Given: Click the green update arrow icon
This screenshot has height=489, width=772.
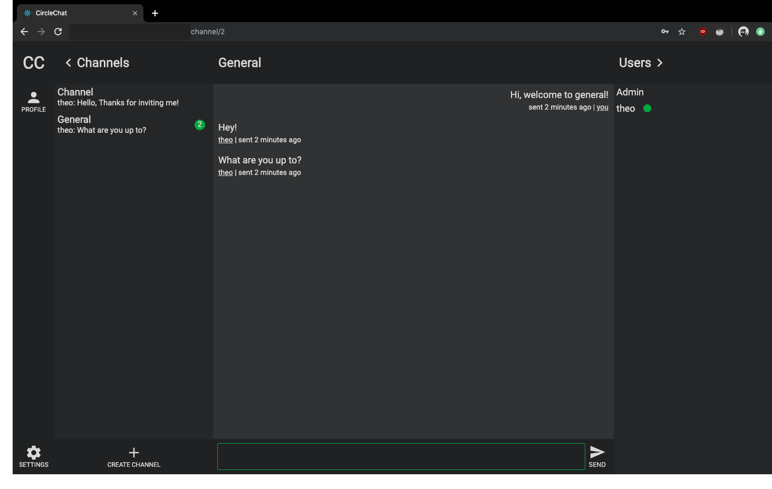Looking at the screenshot, I should click(760, 32).
